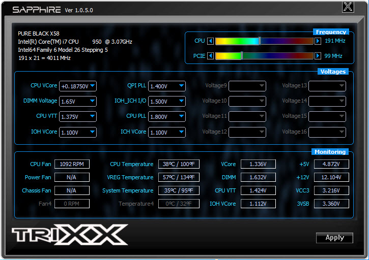369x260 pixels.
Task: Click the disabled Voltage14 dropdown
Action: click(327, 101)
